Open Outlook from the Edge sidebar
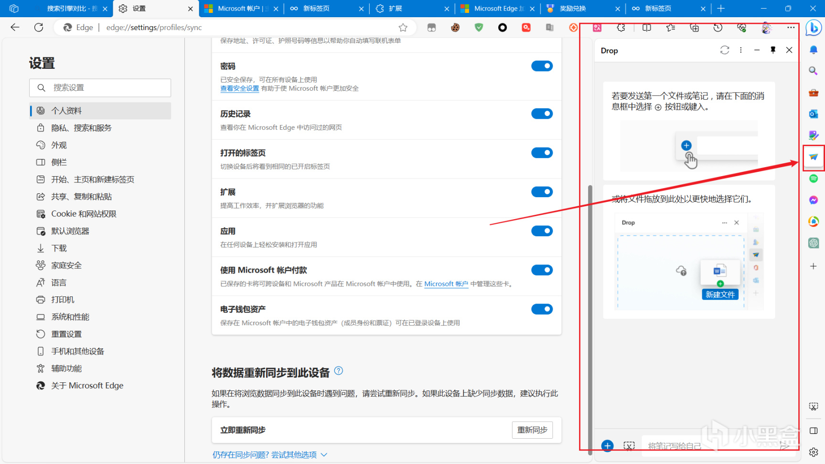 click(814, 114)
